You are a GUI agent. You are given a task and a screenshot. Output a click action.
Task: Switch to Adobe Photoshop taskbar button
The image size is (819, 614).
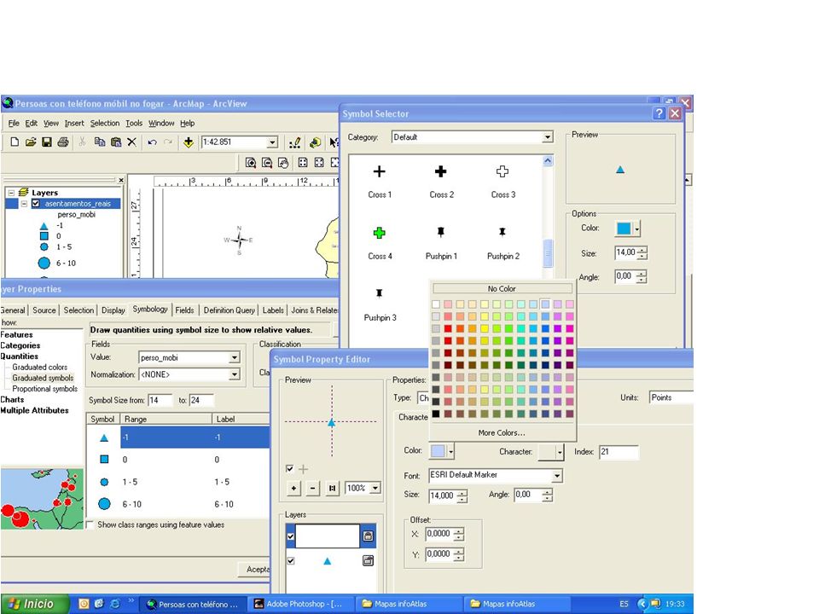click(302, 604)
